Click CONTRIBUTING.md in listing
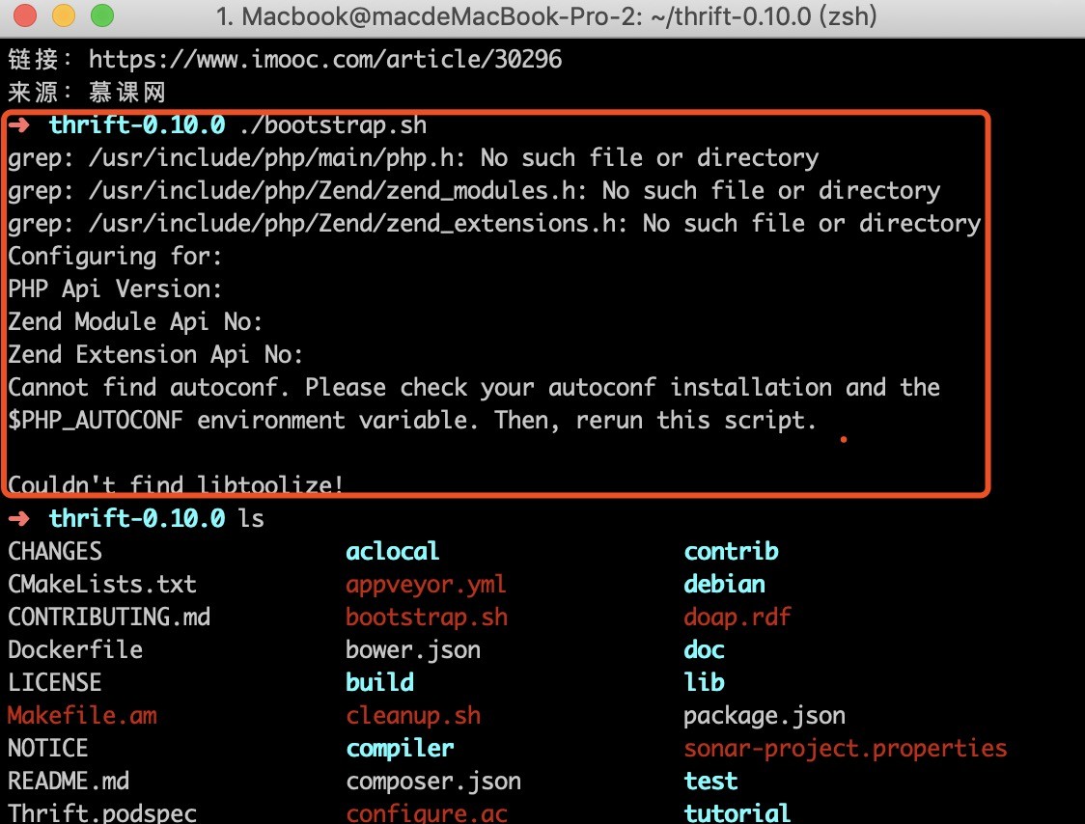1085x824 pixels. 109,618
